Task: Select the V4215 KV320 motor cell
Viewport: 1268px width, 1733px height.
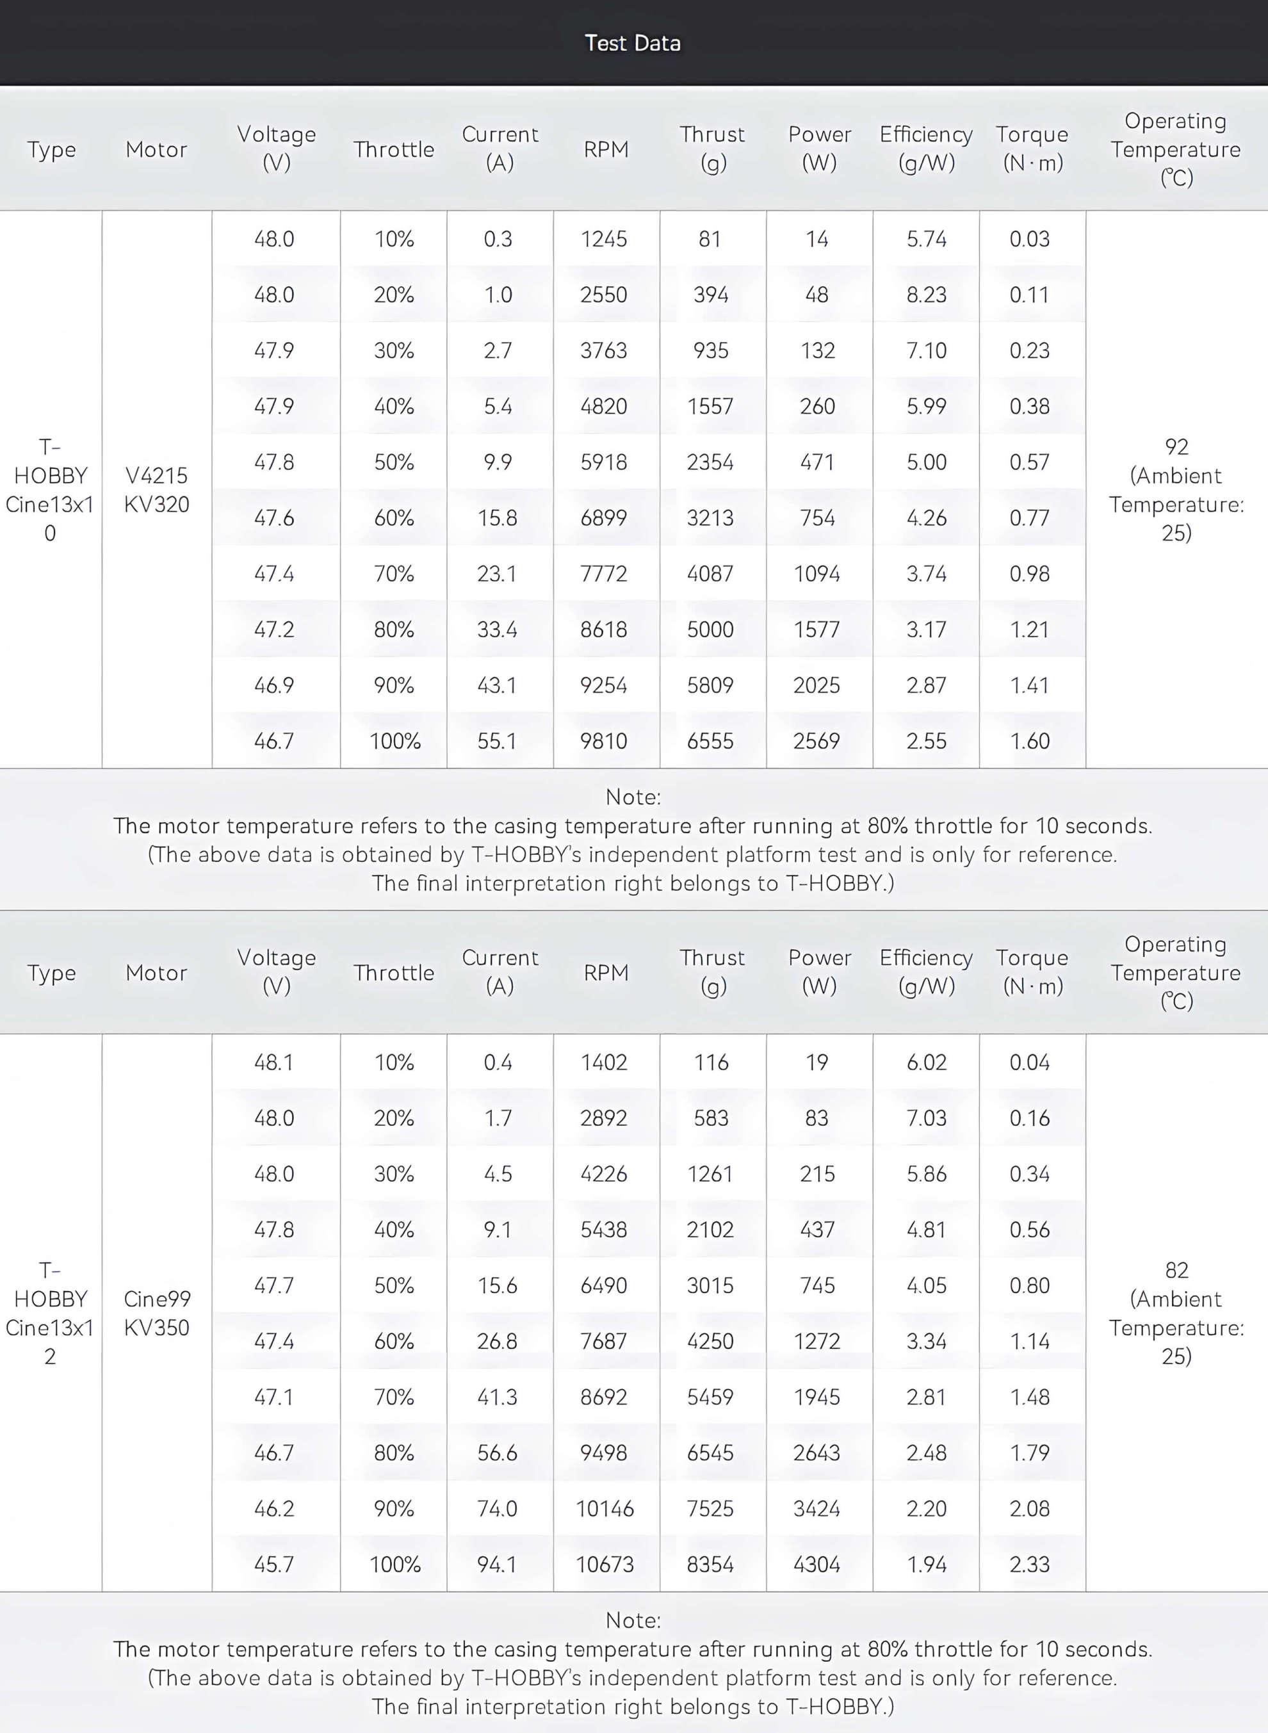Action: (157, 490)
